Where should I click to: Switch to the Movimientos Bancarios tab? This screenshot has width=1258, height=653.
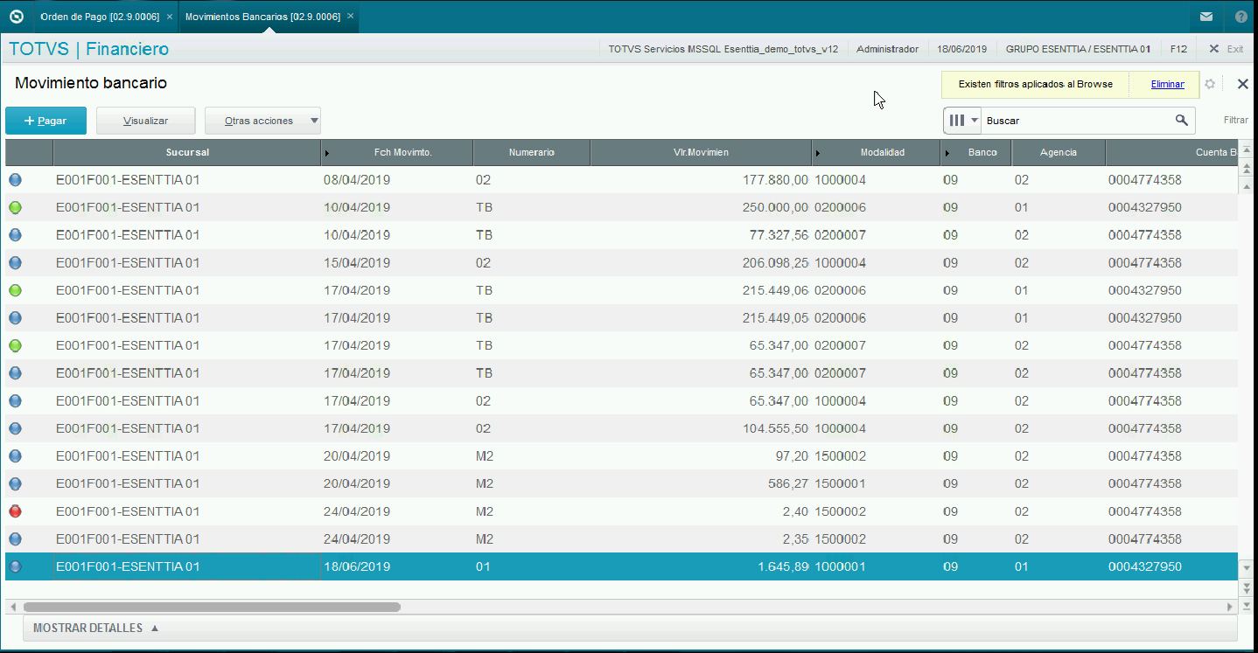tap(262, 17)
